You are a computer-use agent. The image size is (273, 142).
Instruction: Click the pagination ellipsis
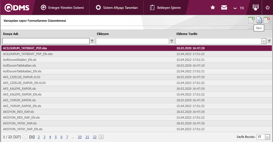tap(73, 138)
